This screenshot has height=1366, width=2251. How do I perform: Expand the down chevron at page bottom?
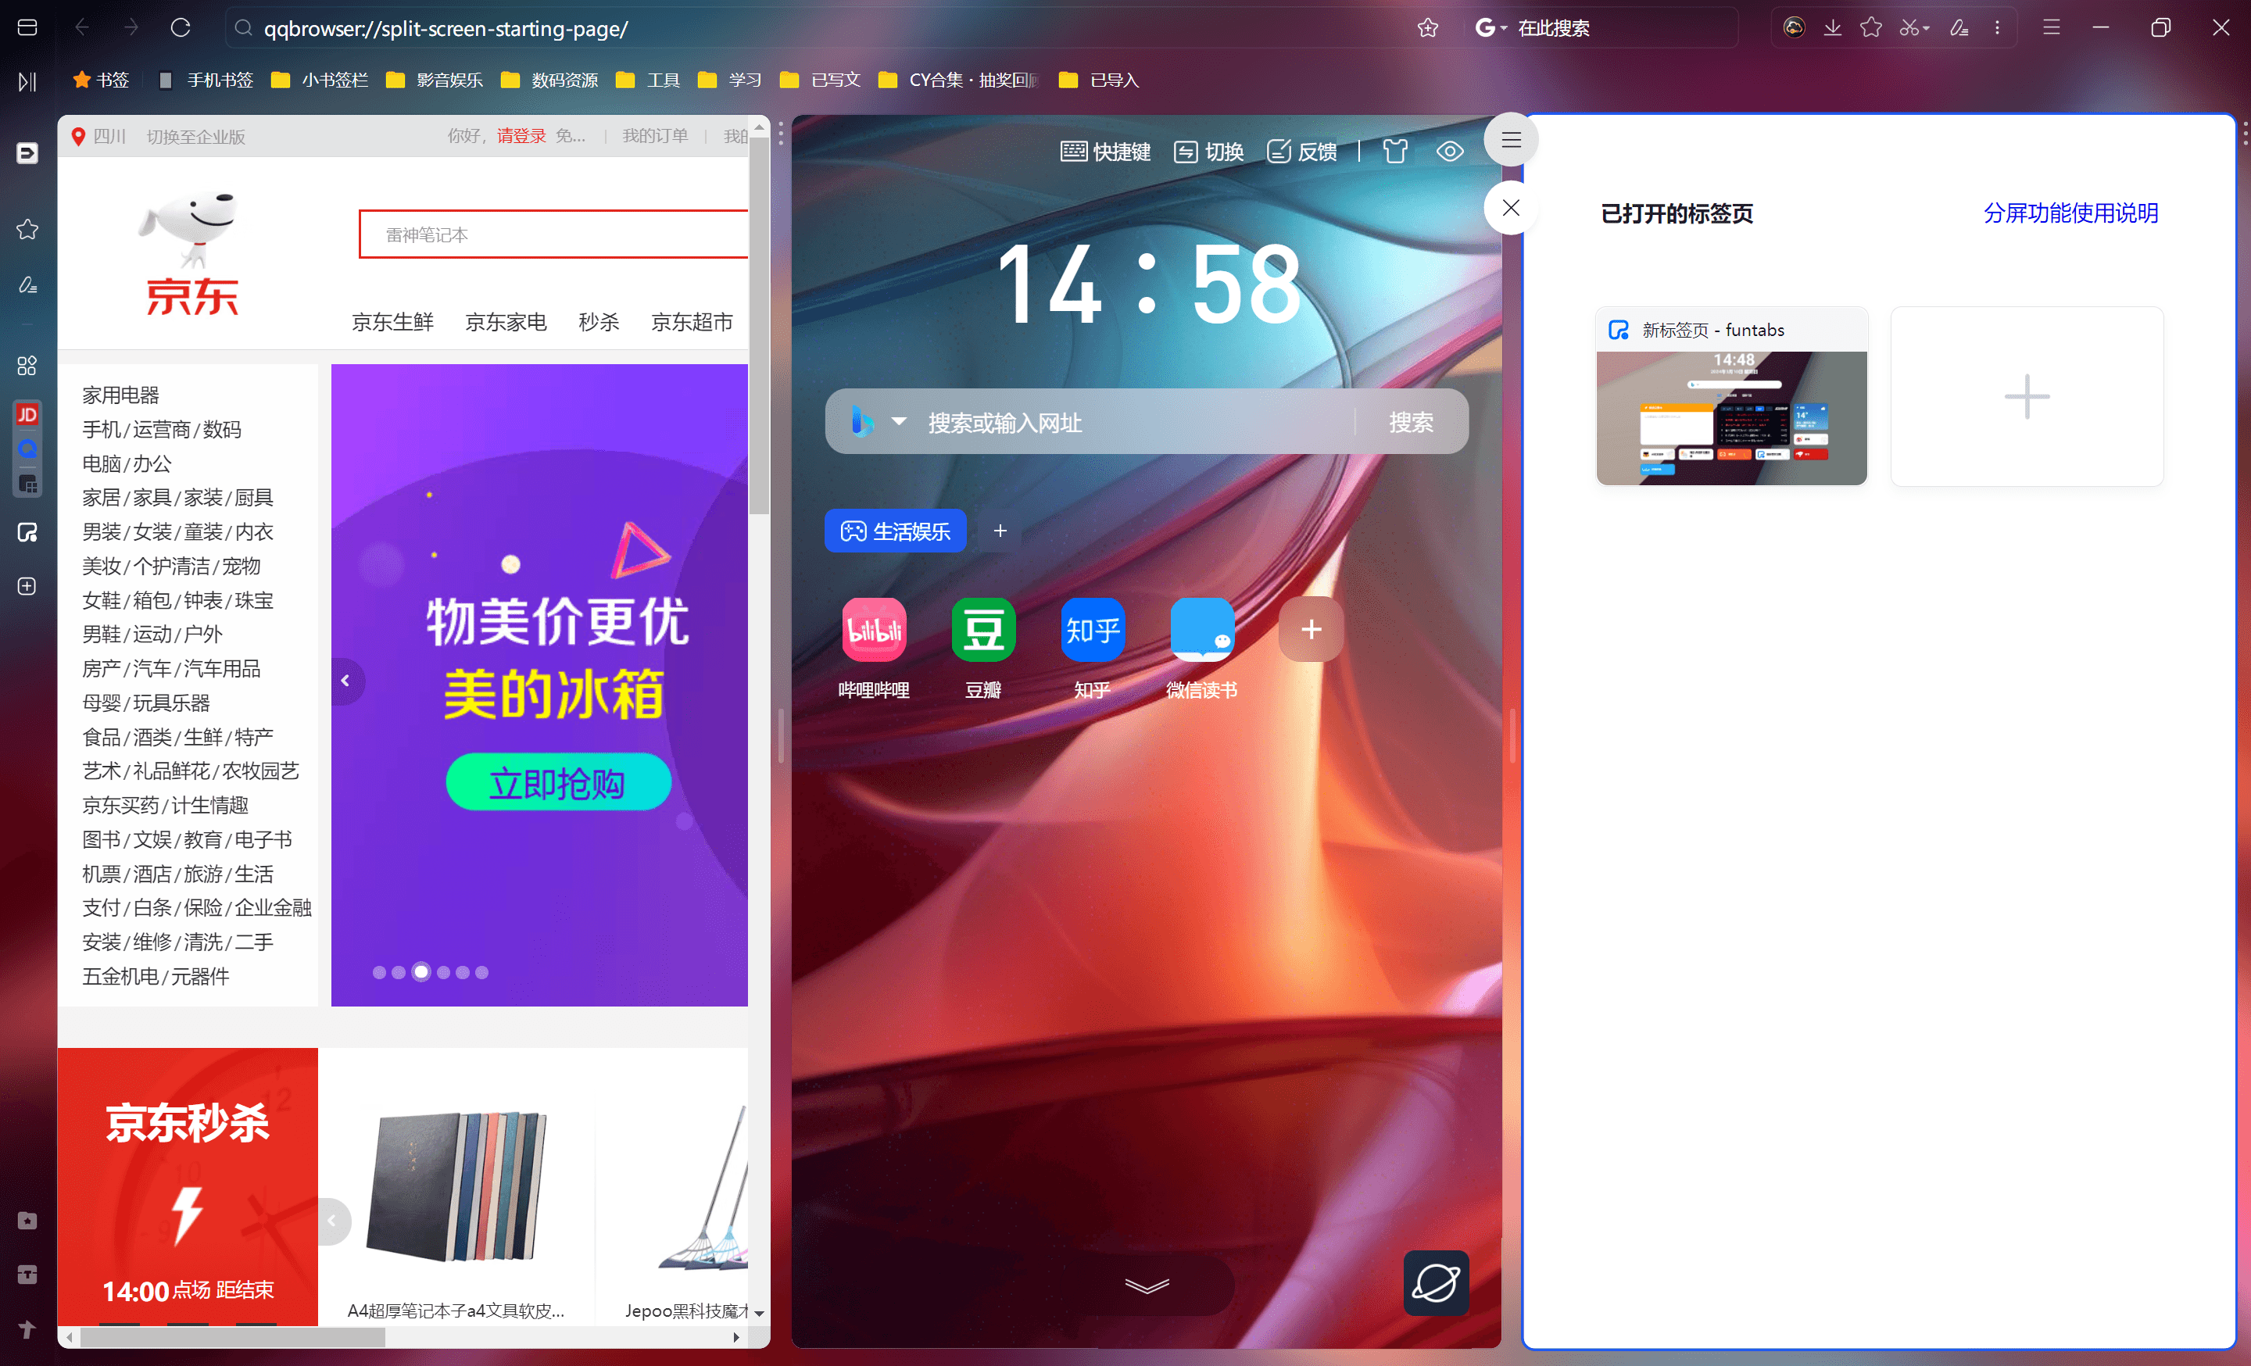[x=1147, y=1286]
